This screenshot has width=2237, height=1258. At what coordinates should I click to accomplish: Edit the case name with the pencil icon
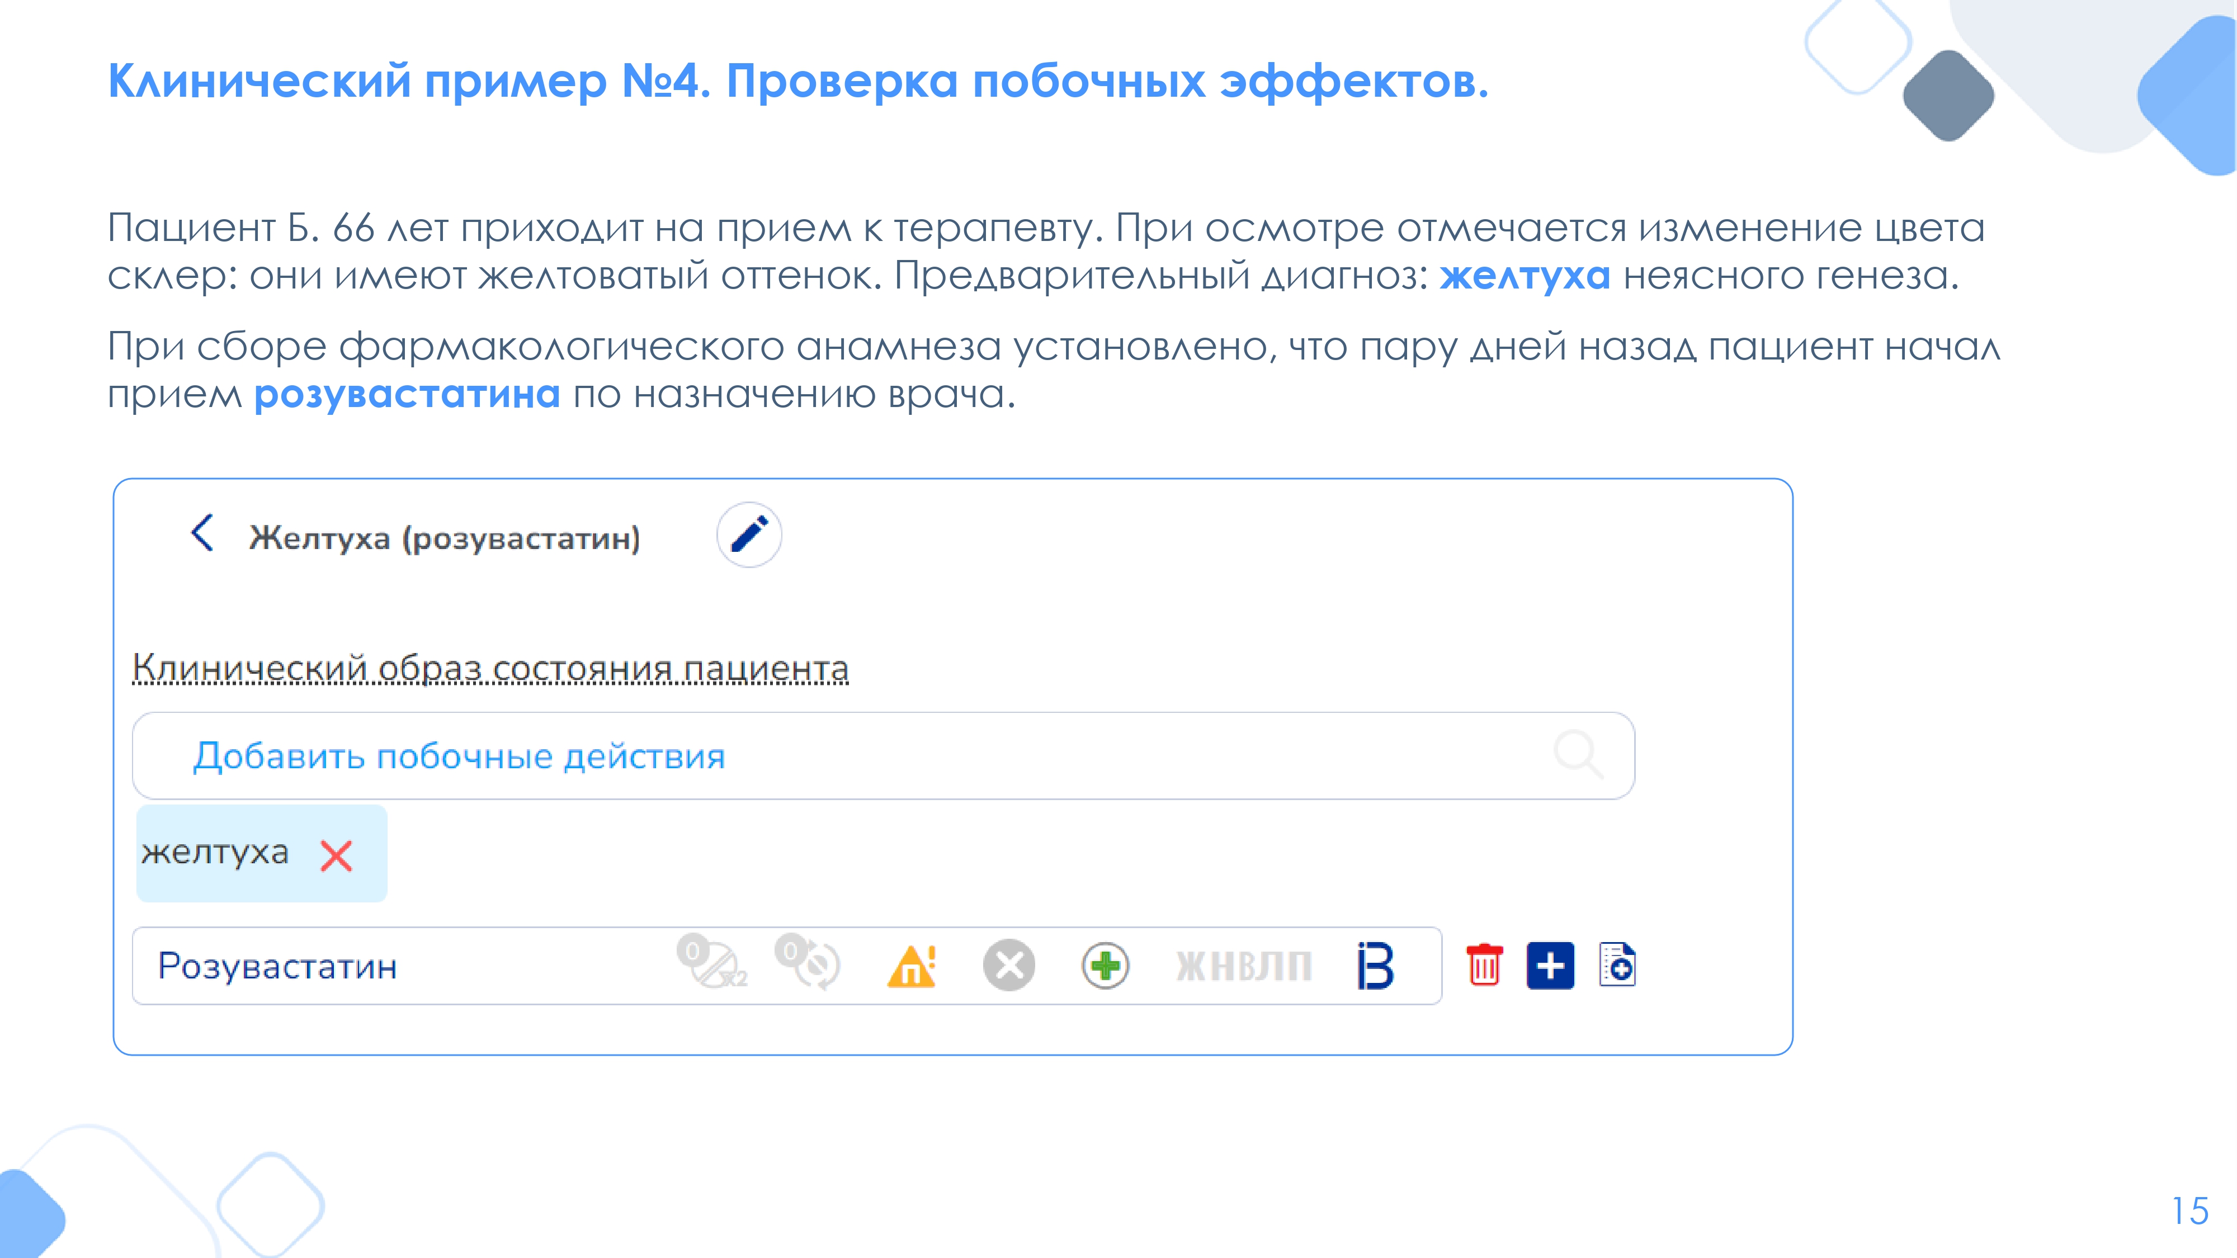tap(749, 535)
